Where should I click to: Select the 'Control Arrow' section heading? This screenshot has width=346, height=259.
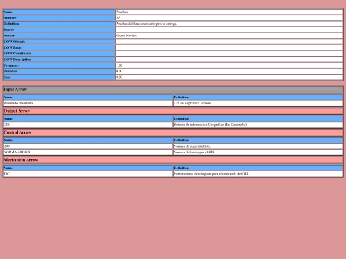(17, 132)
